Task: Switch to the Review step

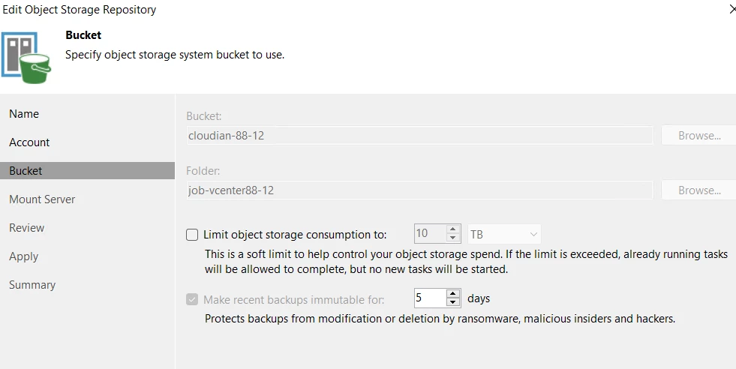Action: tap(27, 228)
